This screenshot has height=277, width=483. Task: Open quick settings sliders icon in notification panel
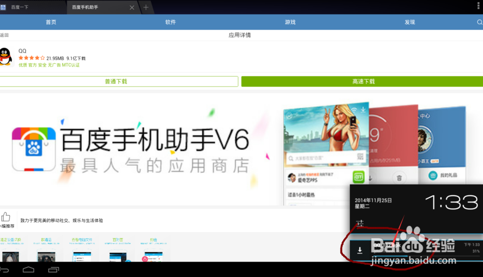click(x=360, y=223)
